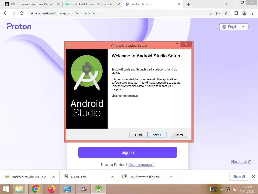
Task: Open the tab search chevron
Action: (227, 4)
